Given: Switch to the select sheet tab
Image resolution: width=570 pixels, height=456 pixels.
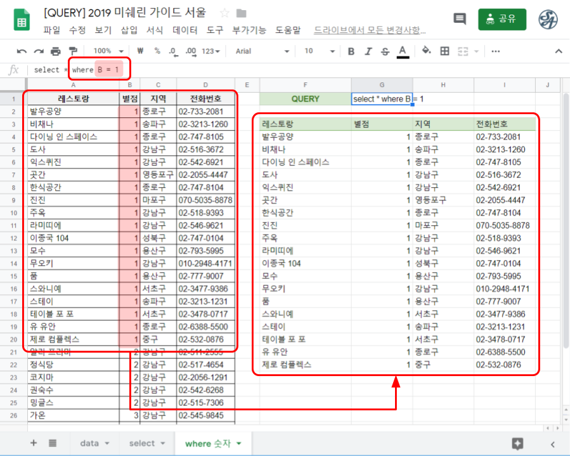Looking at the screenshot, I should pos(143,443).
